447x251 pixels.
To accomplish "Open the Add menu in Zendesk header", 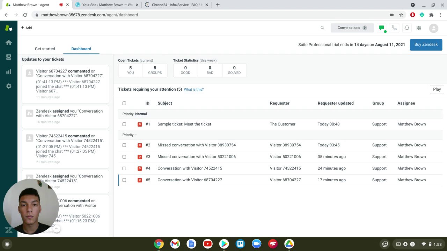I will [27, 28].
